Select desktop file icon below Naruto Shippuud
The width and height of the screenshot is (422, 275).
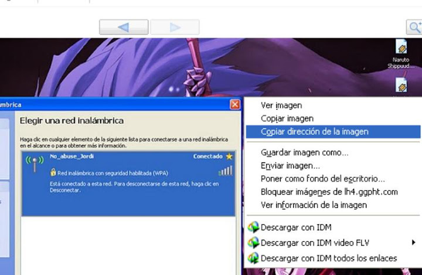tap(401, 86)
